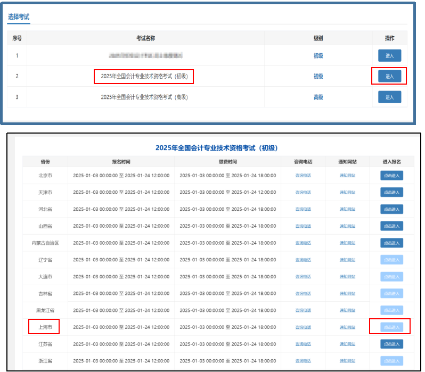Enter the 2025 初级 accounting exam

(x=389, y=76)
